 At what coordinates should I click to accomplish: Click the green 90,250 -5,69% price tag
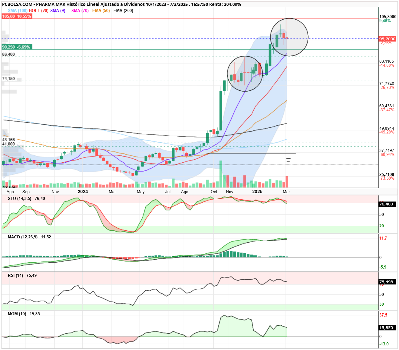[17, 47]
